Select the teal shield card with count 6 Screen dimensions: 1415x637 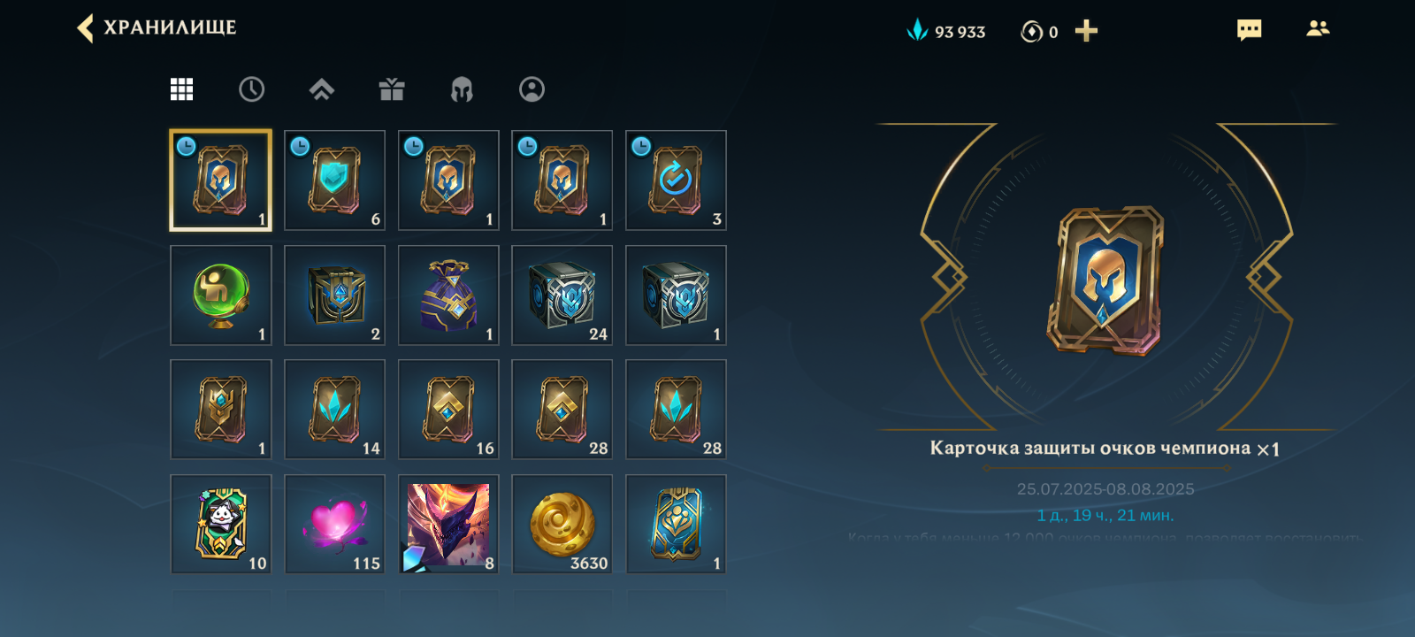click(334, 180)
